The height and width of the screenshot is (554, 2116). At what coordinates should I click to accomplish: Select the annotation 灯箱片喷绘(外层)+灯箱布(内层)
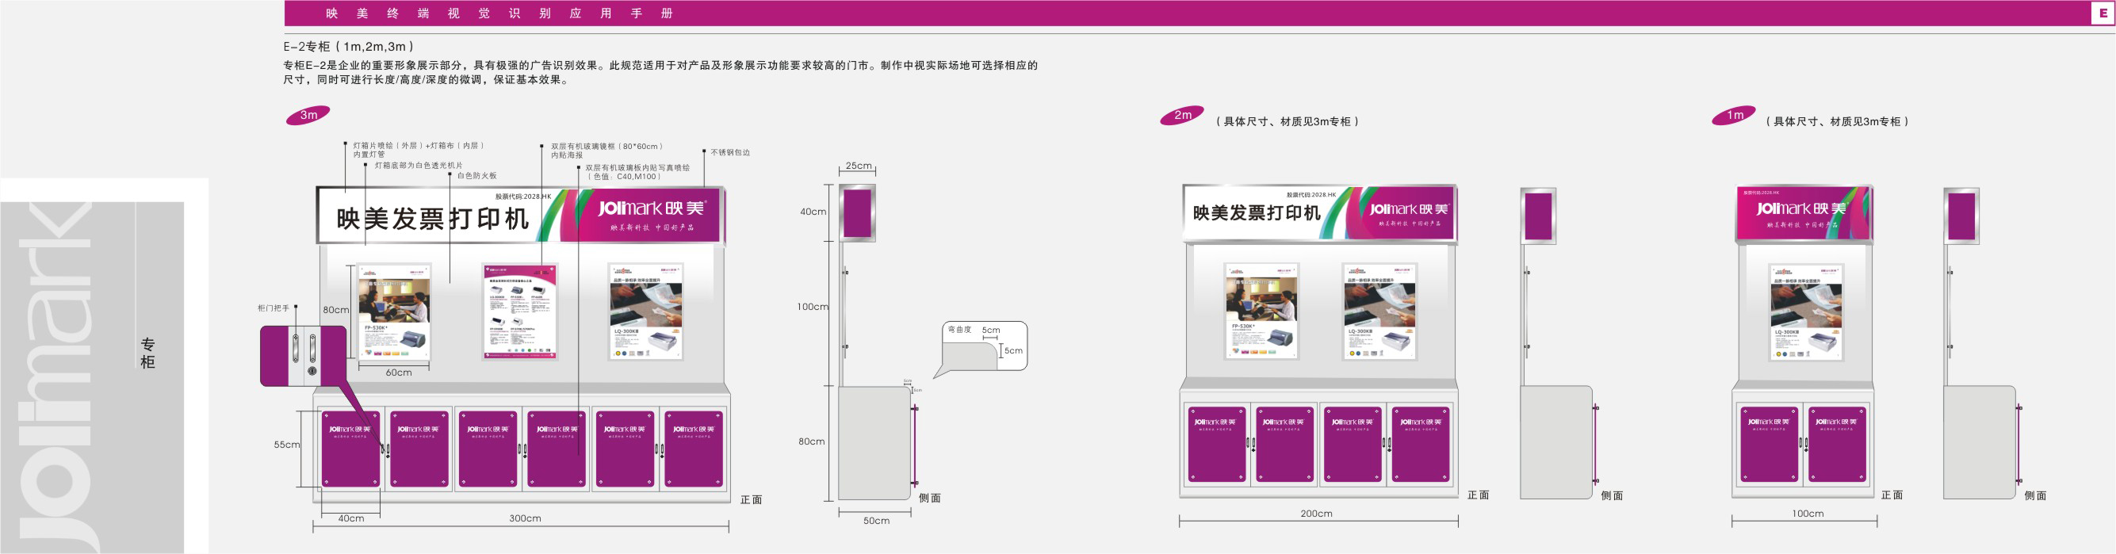[x=419, y=145]
